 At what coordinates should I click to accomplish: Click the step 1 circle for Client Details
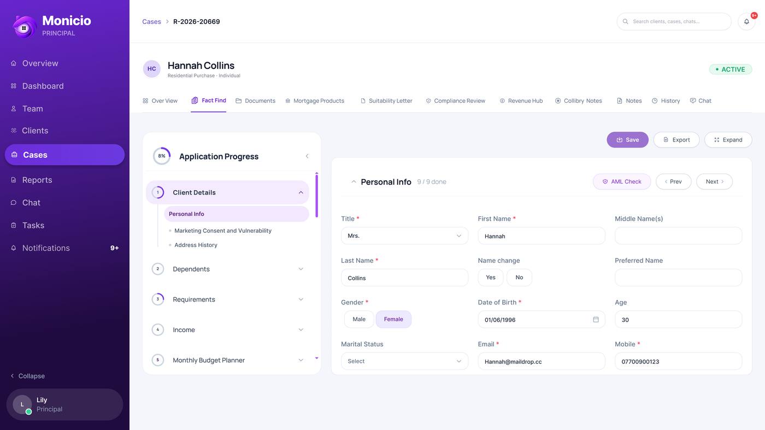(158, 192)
